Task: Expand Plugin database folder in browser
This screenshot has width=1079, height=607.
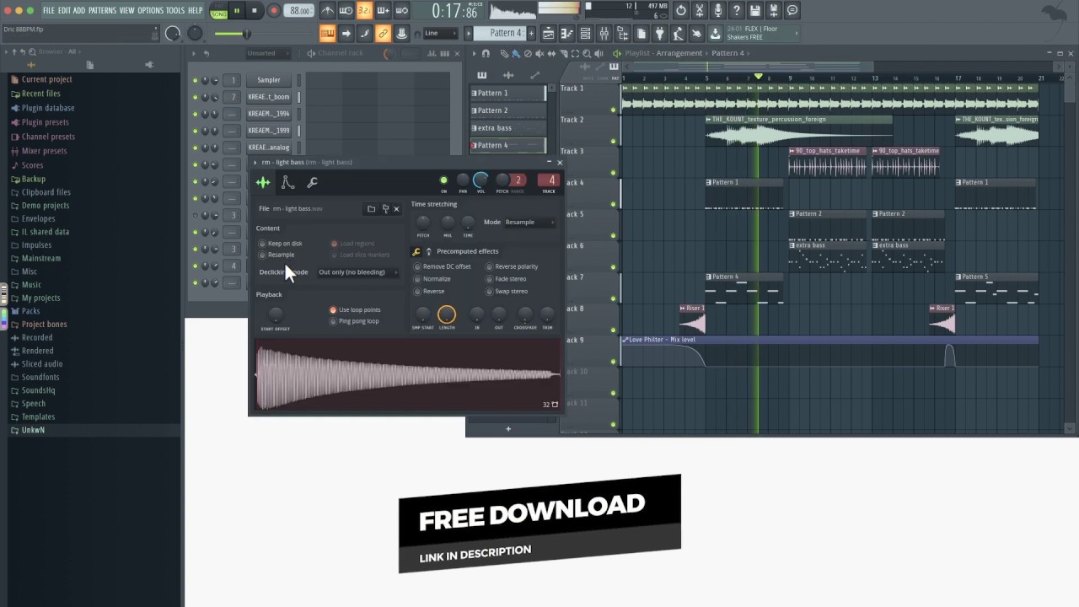Action: click(48, 108)
